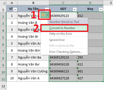Image resolution: width=113 pixels, height=90 pixels.
Task: Click the error warning icon beside cell C2
Action: [43, 15]
